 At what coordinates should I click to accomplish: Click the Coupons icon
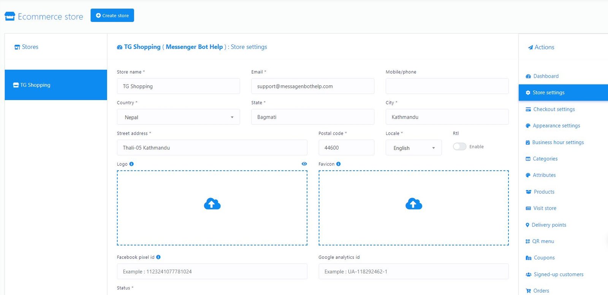coord(528,258)
